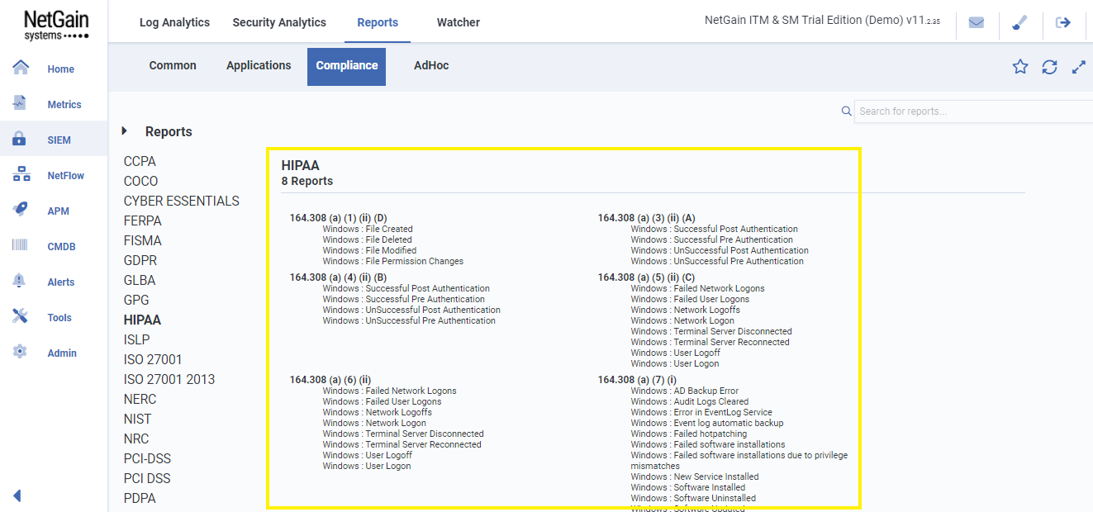Open Windows : Software Uninstalled report
Image resolution: width=1093 pixels, height=512 pixels.
(x=693, y=498)
